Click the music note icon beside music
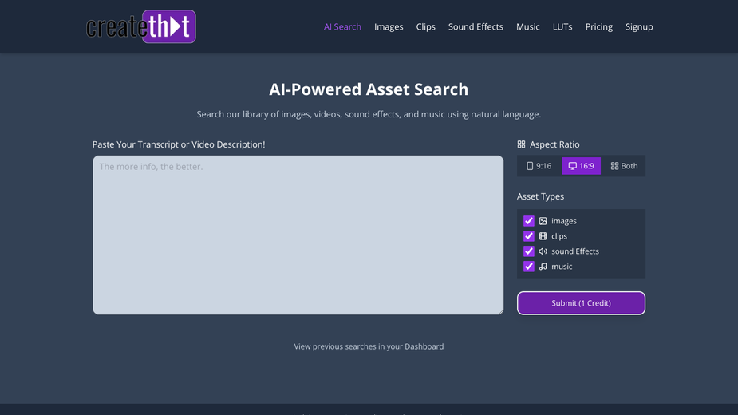The width and height of the screenshot is (738, 415). pyautogui.click(x=543, y=266)
